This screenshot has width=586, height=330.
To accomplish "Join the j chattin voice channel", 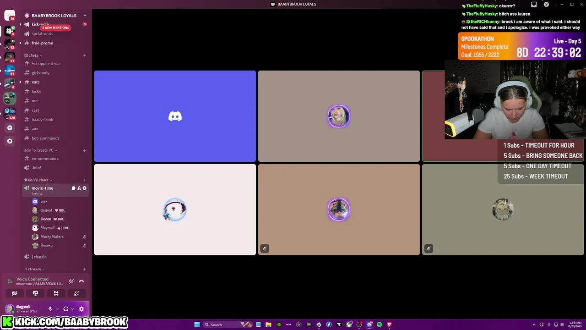I will 55,257.
